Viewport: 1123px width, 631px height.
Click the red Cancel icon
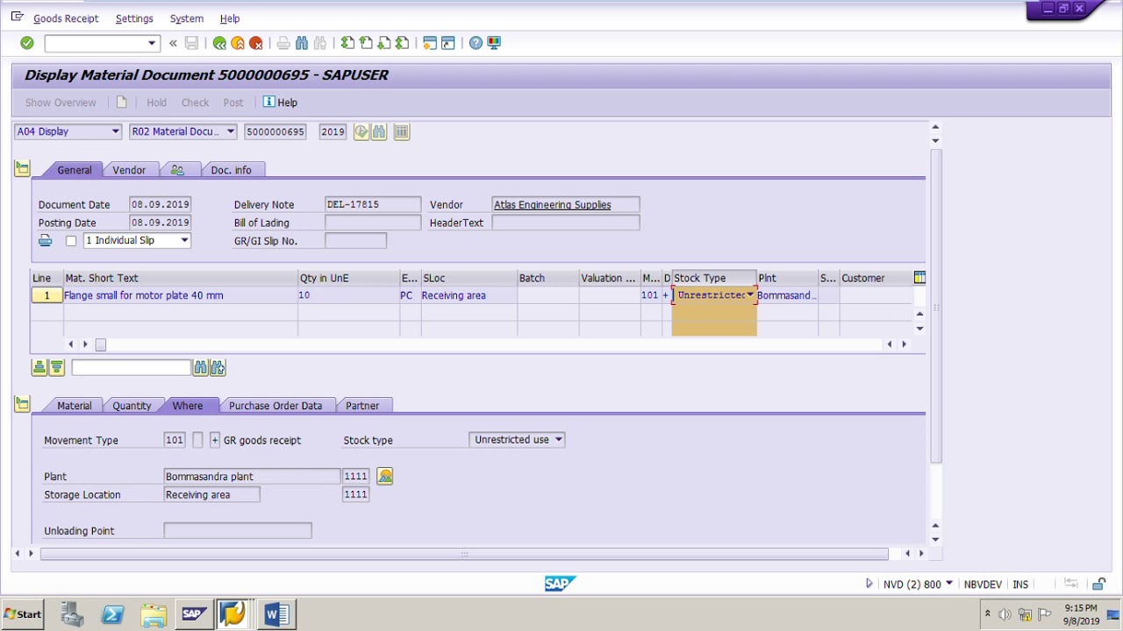point(256,43)
